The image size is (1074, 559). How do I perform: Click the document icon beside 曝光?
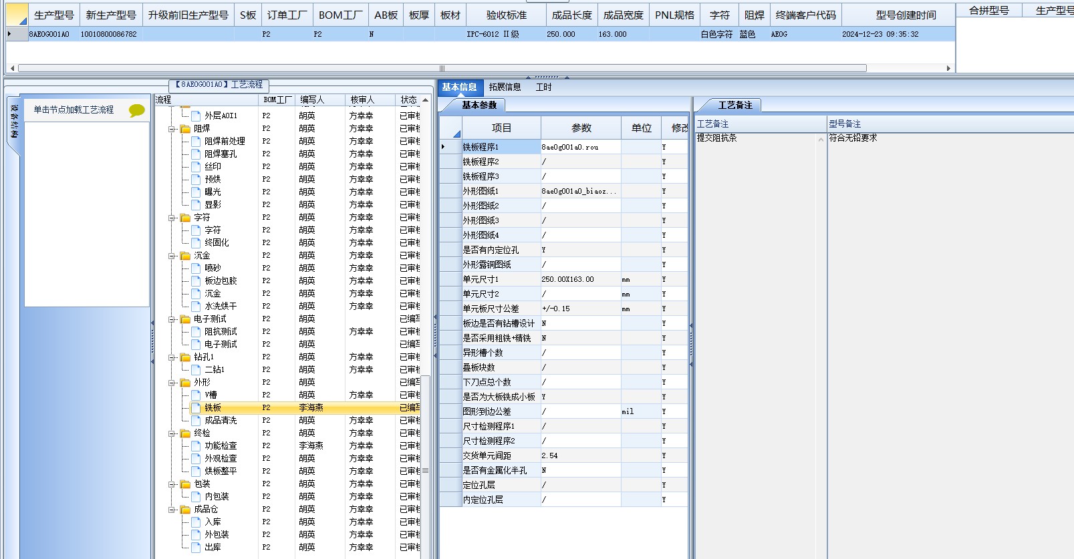(x=196, y=192)
